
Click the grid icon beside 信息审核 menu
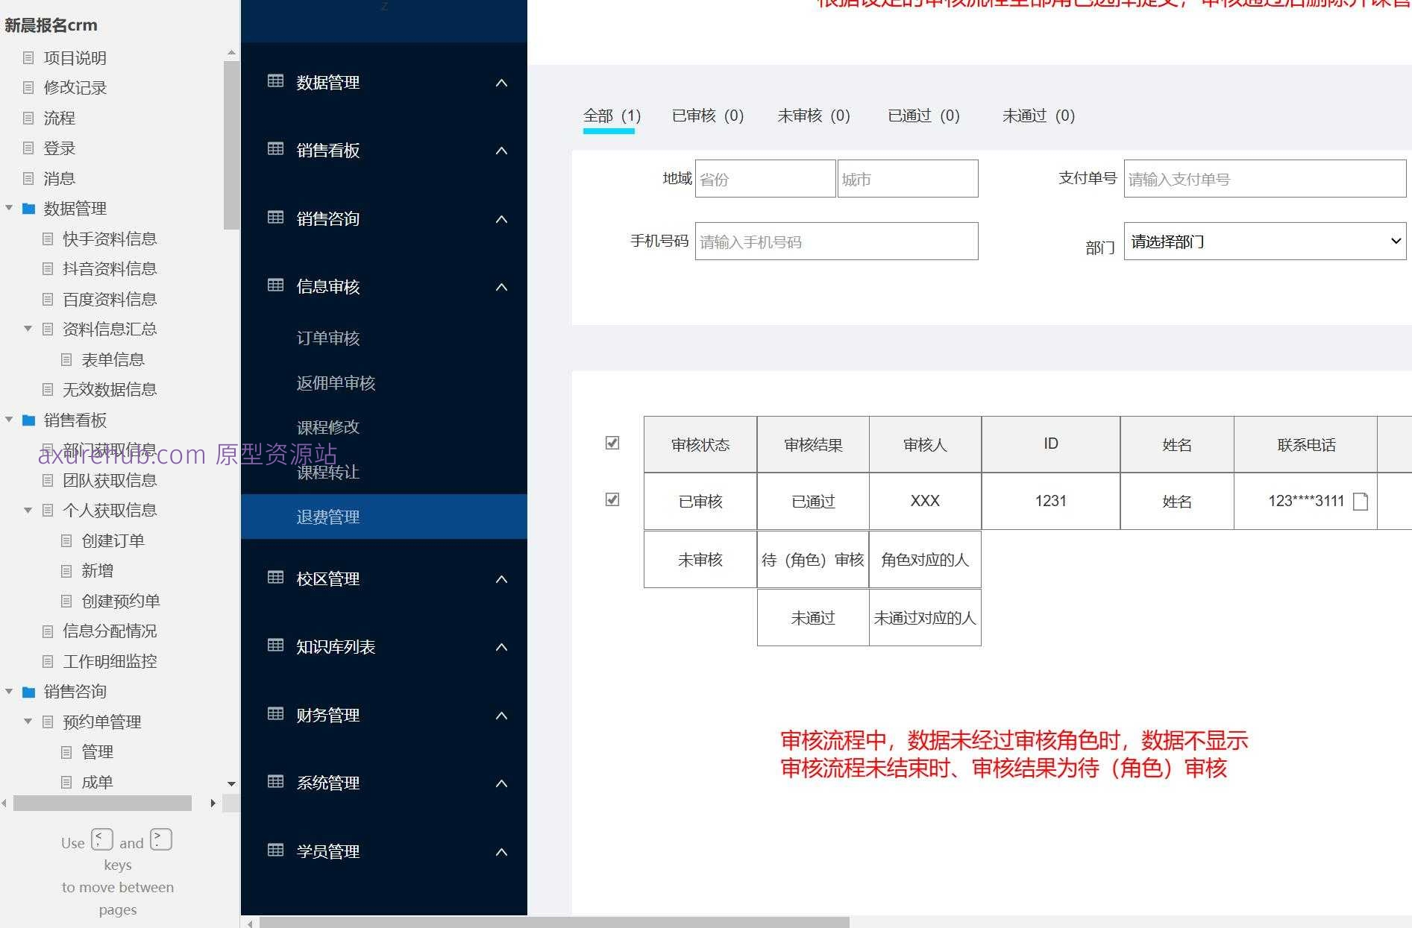[x=275, y=285]
